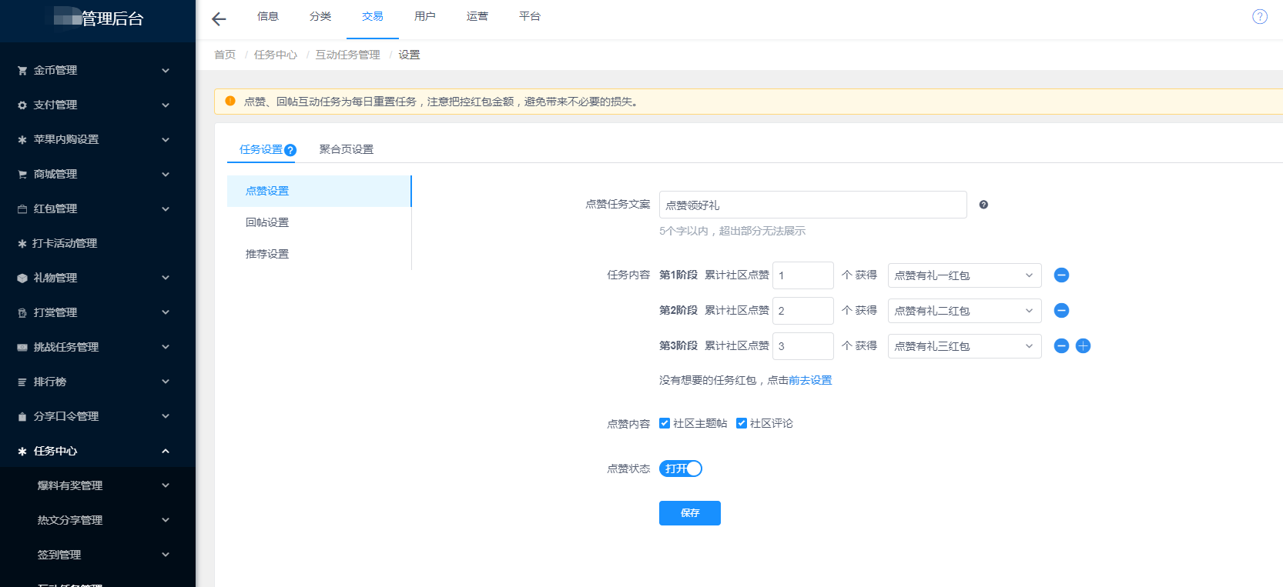Click the 金币管理 cart icon in sidebar

point(22,70)
